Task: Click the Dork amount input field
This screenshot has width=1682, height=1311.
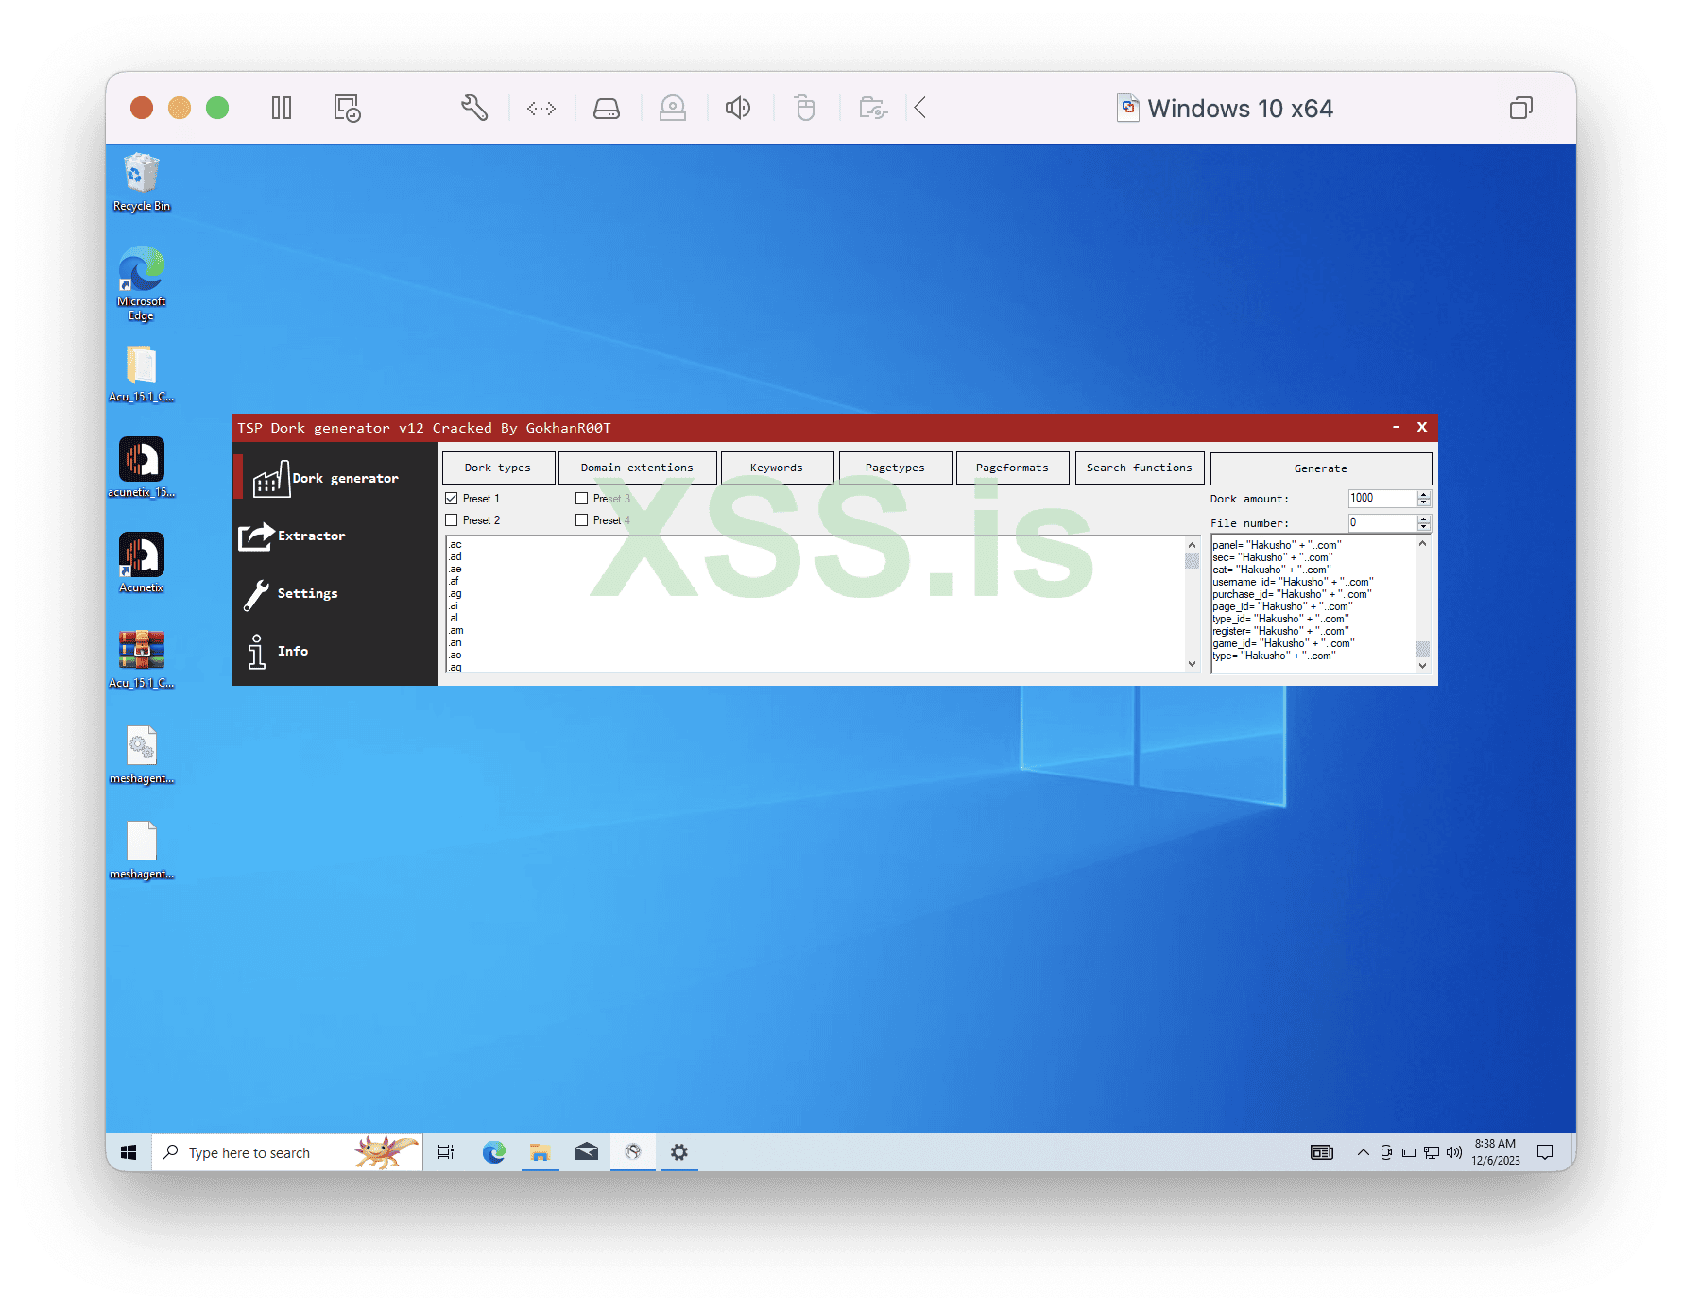Action: 1382,499
